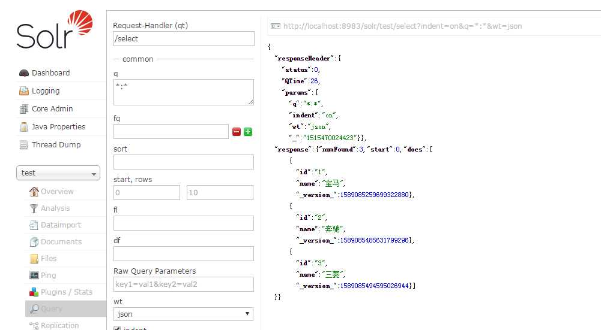
Task: Click the name value 奔驰
Action: 332,229
